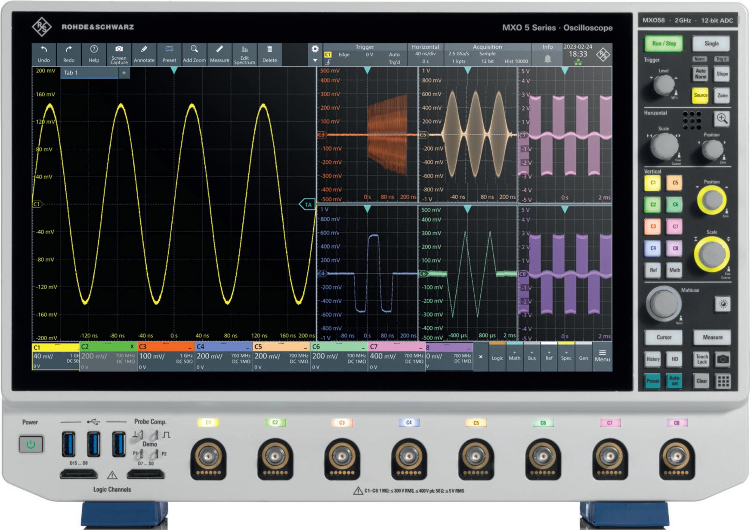Click the front-panel zoom magnifier key
Image resolution: width=751 pixels, height=530 pixels.
[722, 119]
